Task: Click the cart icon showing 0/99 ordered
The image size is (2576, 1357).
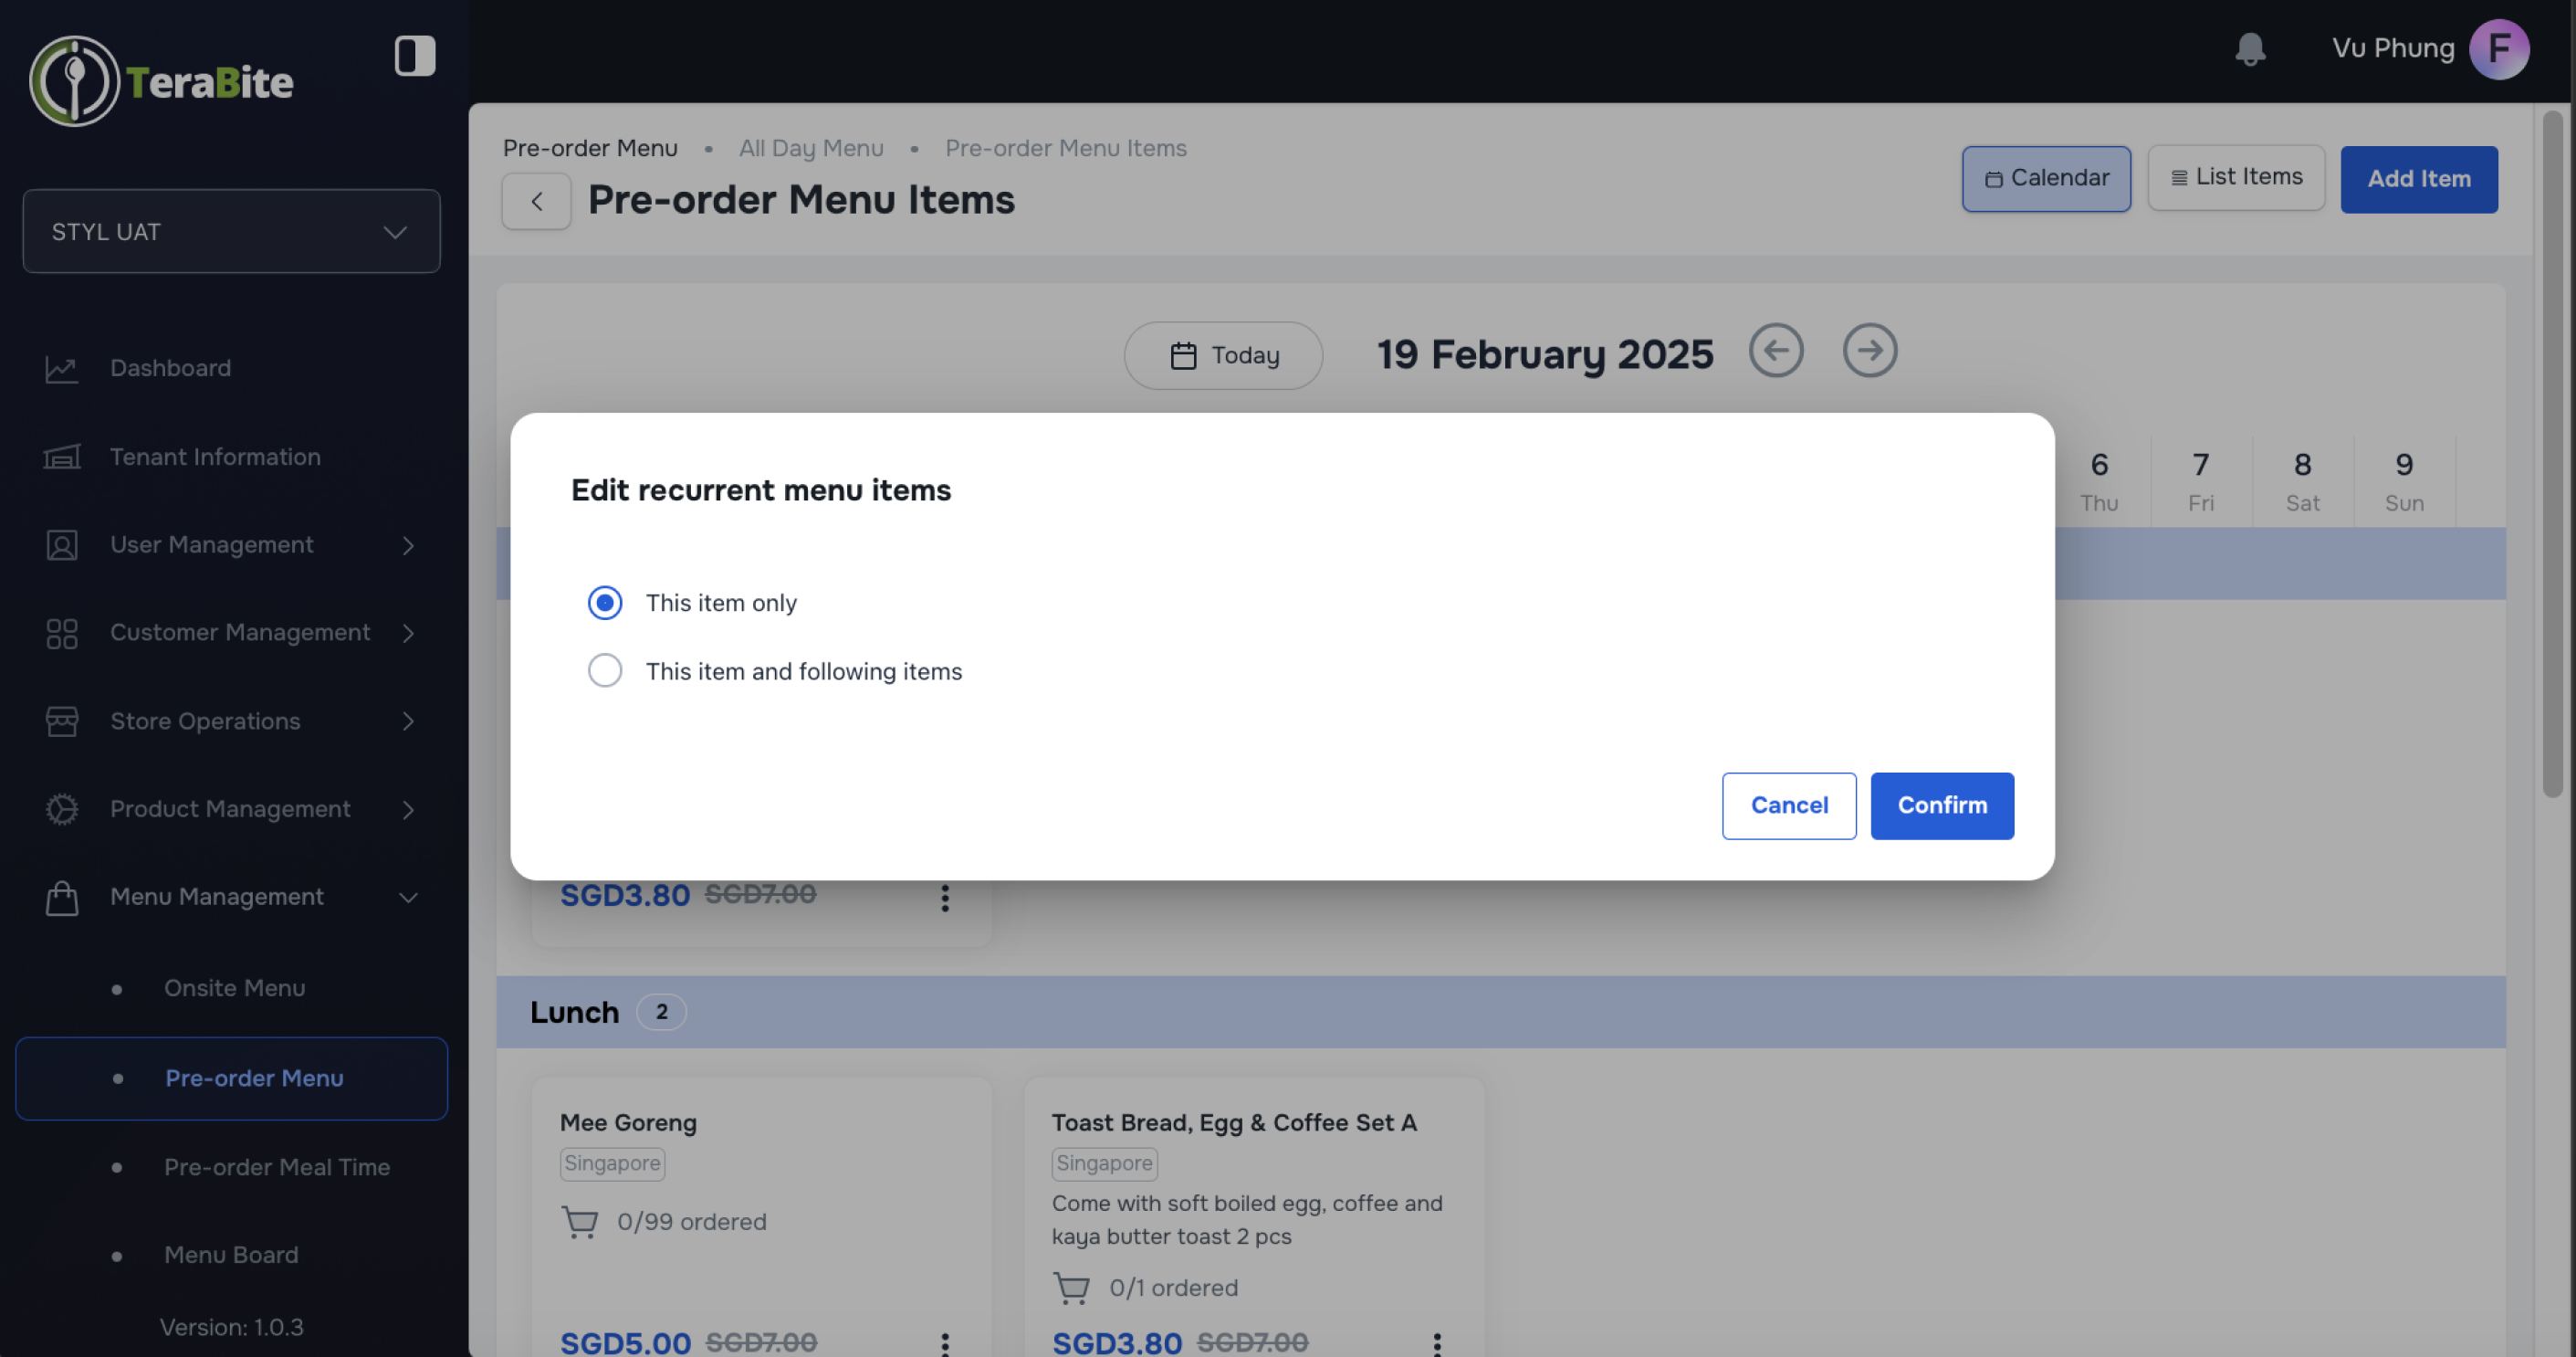Action: pyautogui.click(x=580, y=1221)
